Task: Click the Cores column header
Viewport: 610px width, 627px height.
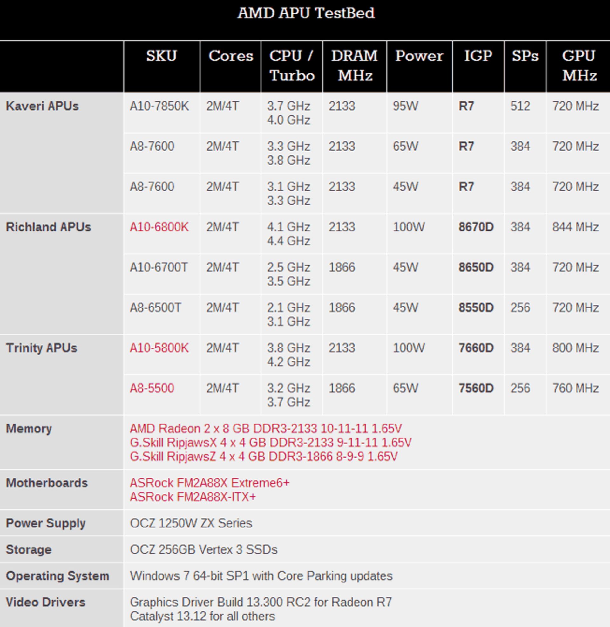Action: (x=230, y=56)
